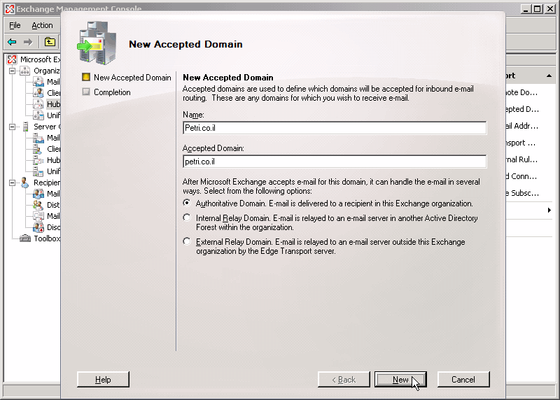Click the Edge Subscriptions item in right pane

click(521, 193)
